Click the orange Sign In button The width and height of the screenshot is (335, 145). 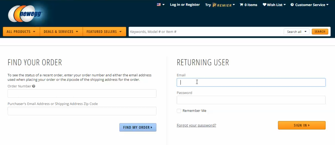point(302,125)
